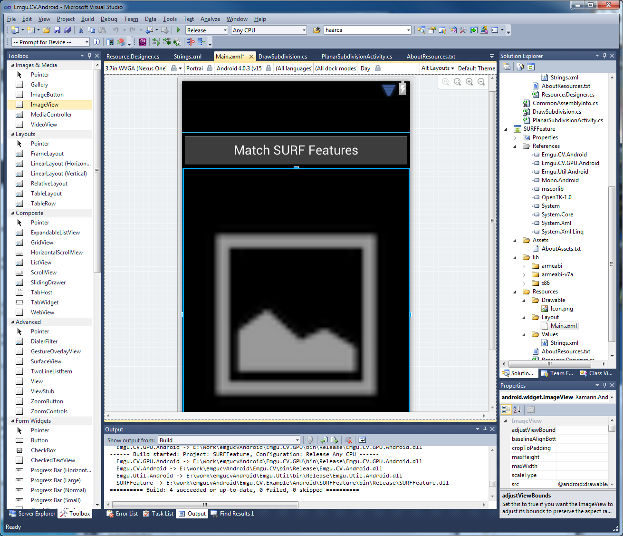The width and height of the screenshot is (623, 536).
Task: Open Class View tab
Action: point(596,373)
